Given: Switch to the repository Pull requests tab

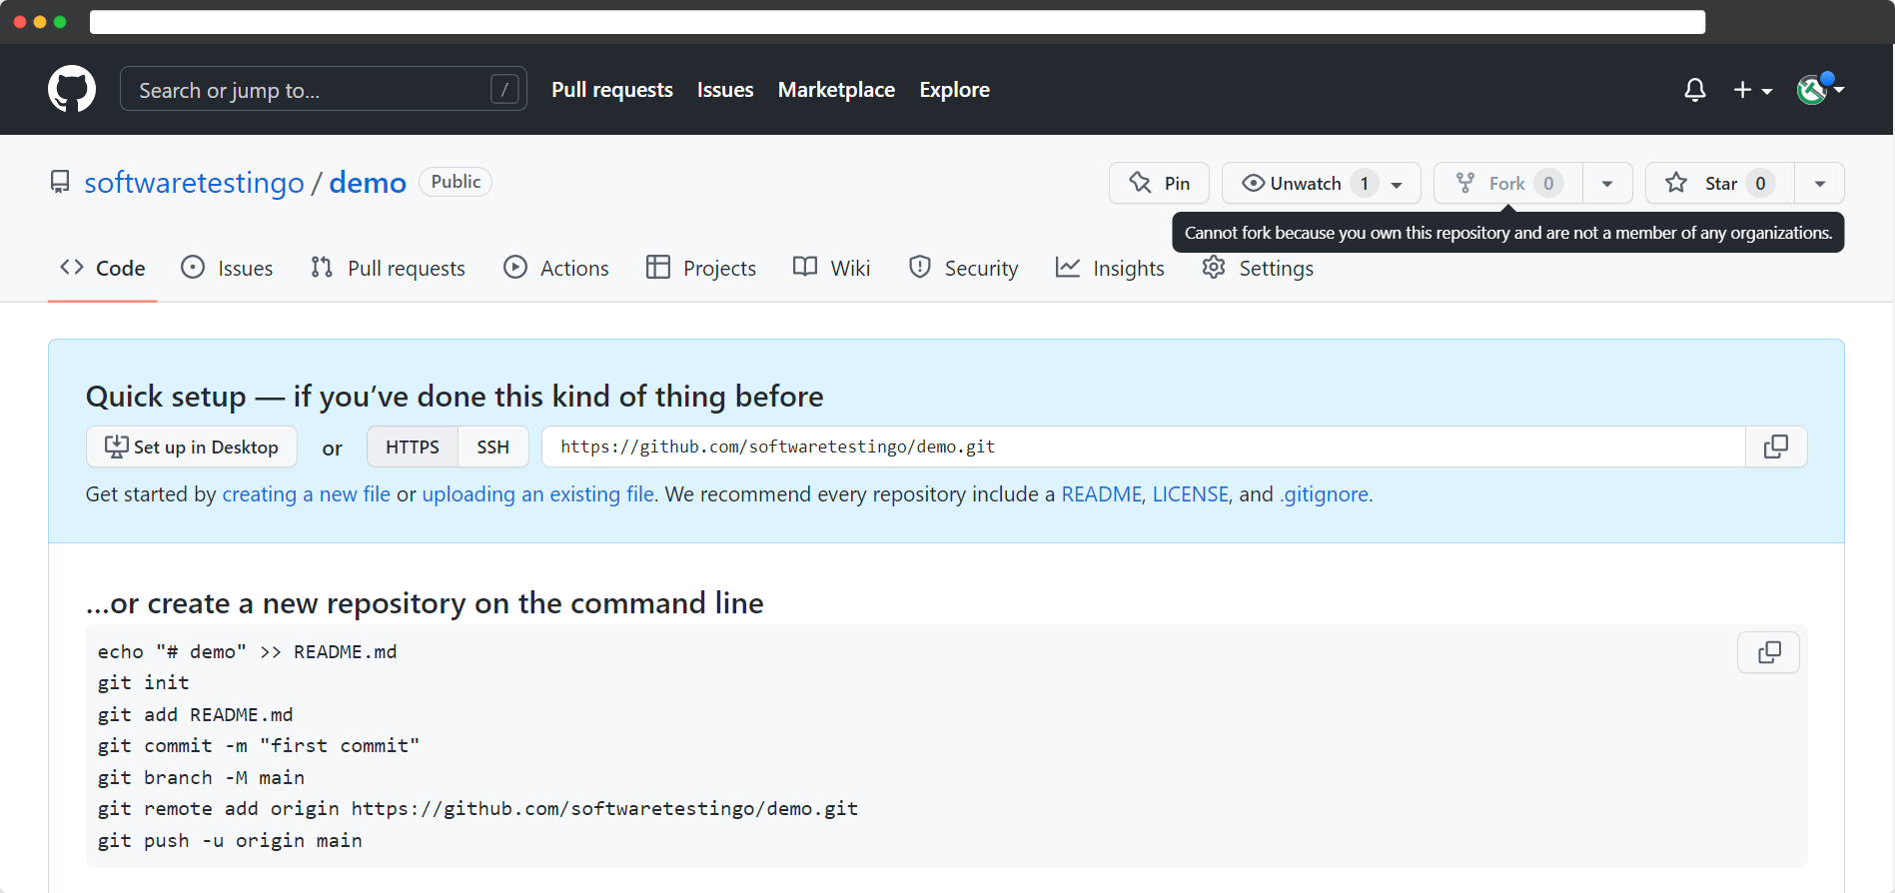Looking at the screenshot, I should (x=388, y=268).
